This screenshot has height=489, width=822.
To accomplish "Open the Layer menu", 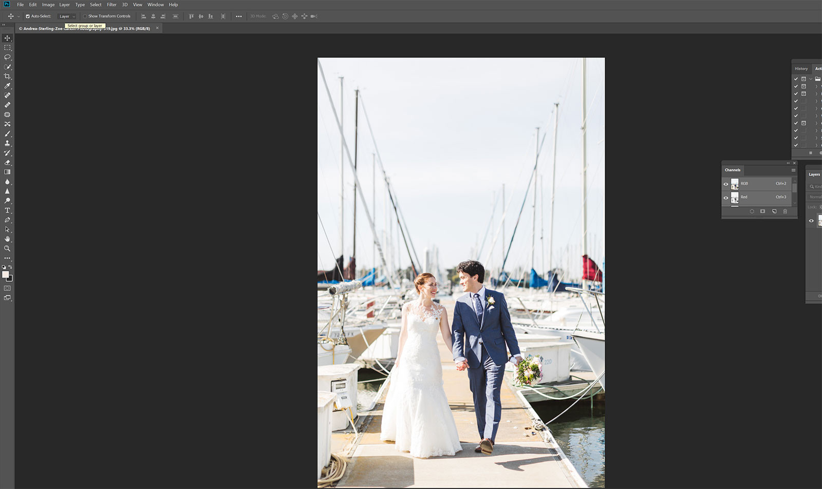I will [65, 5].
